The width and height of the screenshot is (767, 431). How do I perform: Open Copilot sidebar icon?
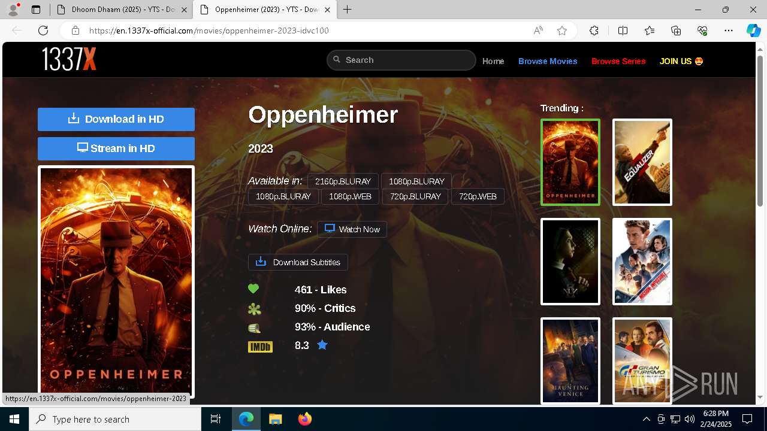pyautogui.click(x=753, y=31)
